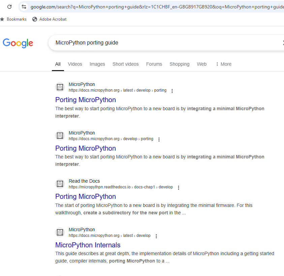Screen dimensions: 284x276
Task: Open options menu for latest › develop › porting result
Action: click(172, 91)
